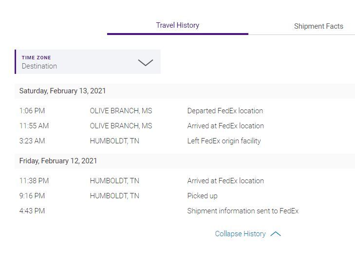Click the Picked up status text
Screen dimensions: 355x261
point(202,196)
